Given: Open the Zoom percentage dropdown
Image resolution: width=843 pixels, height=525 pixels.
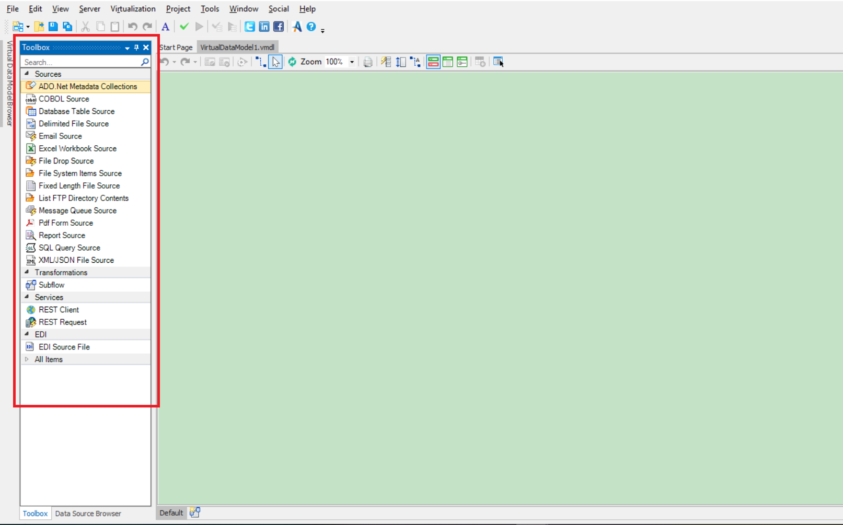Looking at the screenshot, I should 352,62.
